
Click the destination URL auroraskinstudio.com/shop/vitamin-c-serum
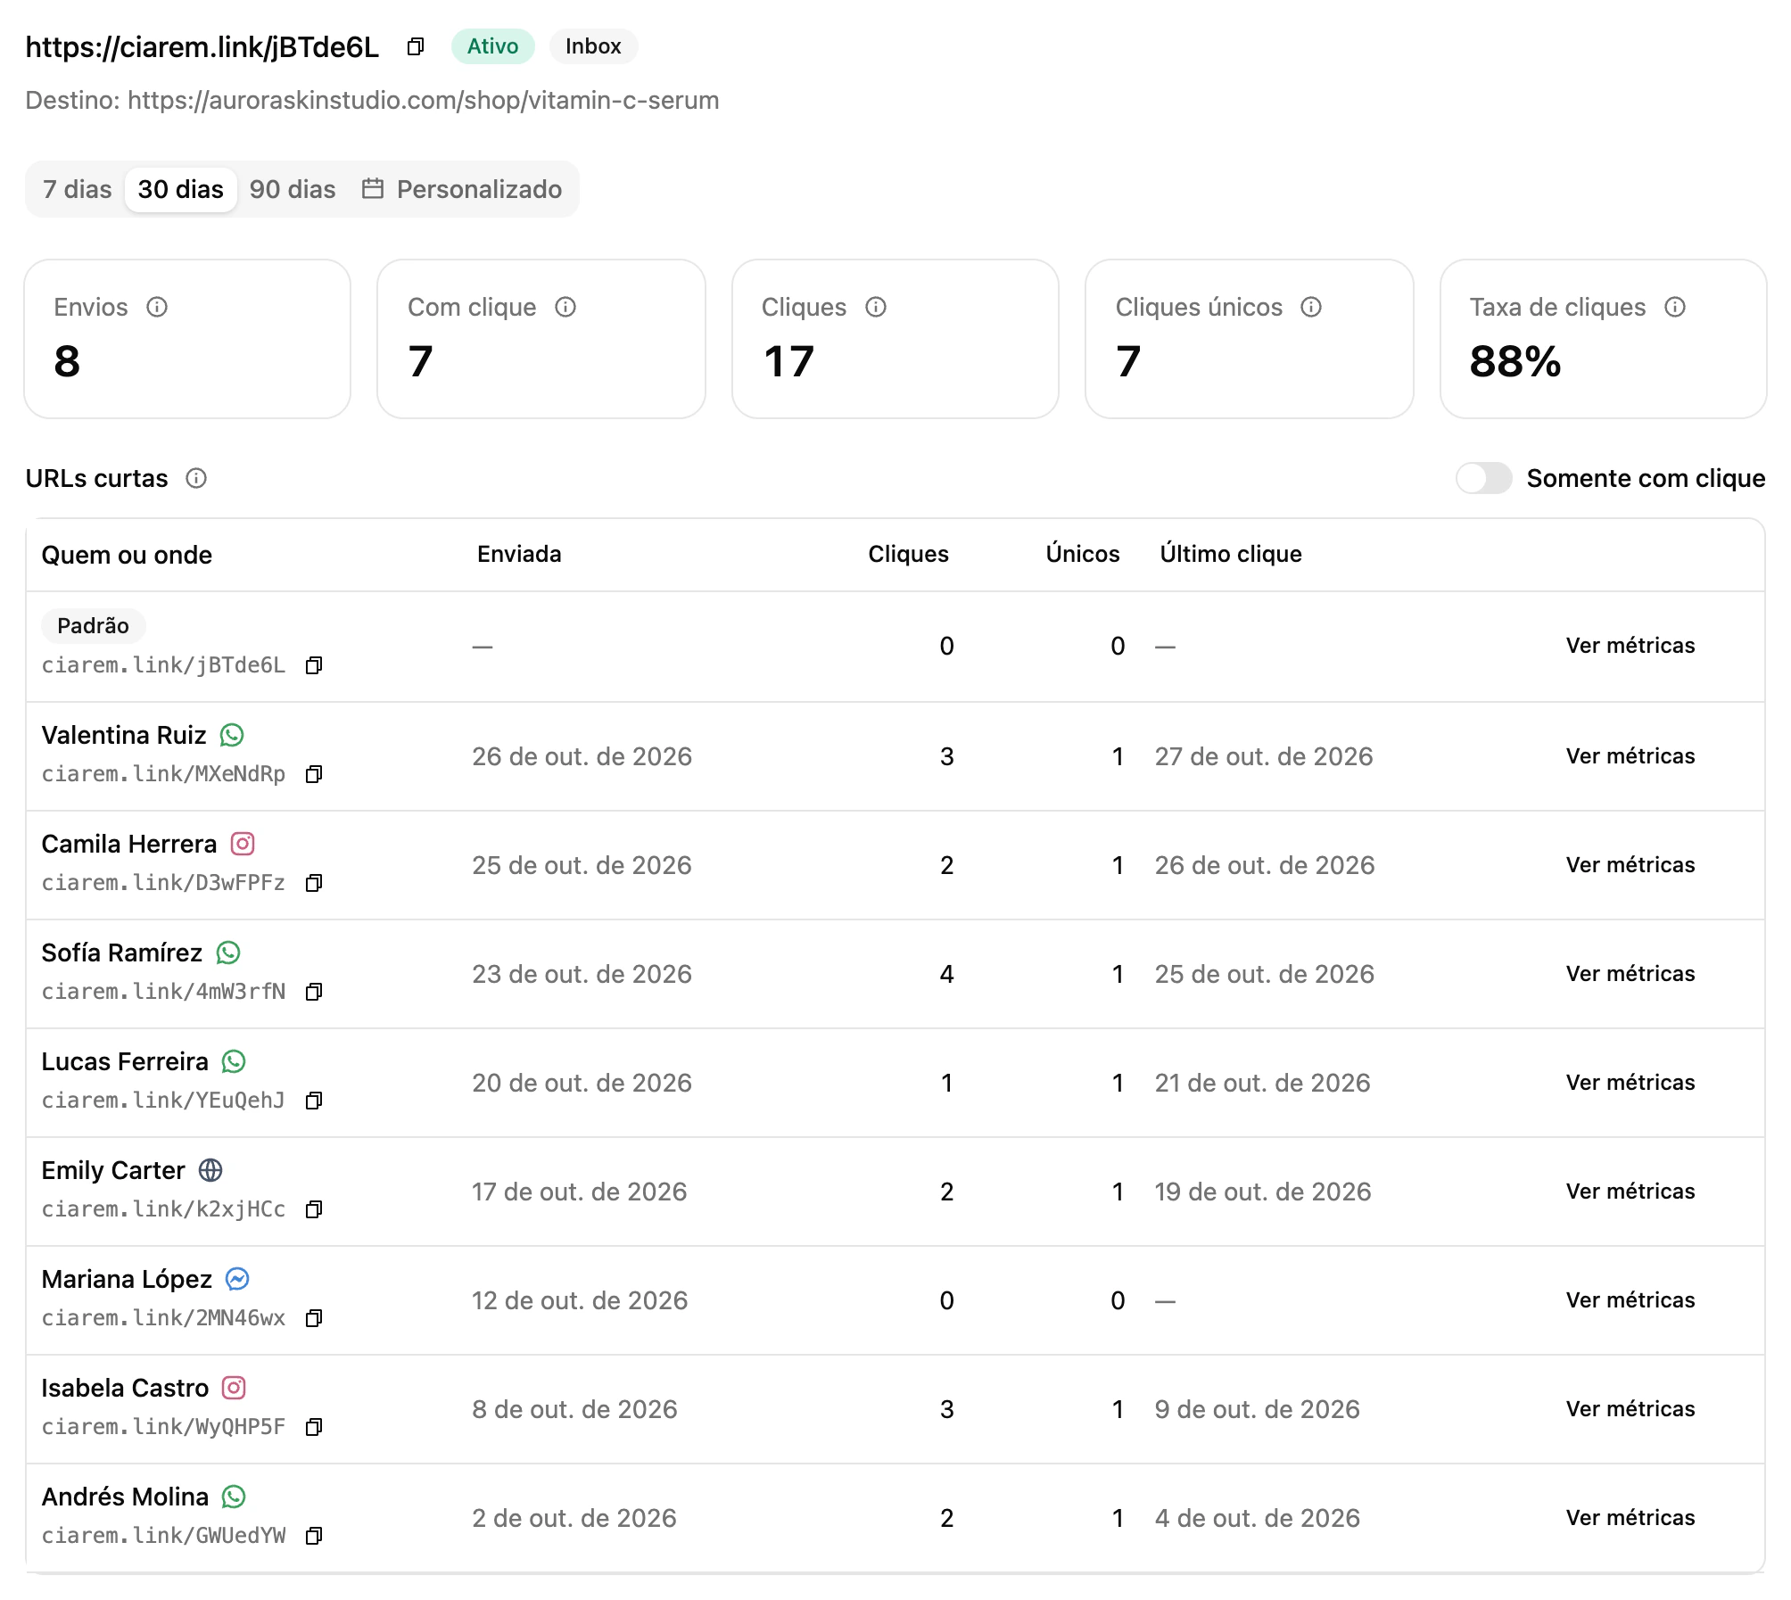point(424,100)
